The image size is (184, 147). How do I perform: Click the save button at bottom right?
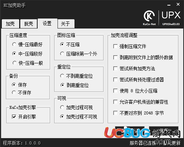pyautogui.click(x=164, y=131)
